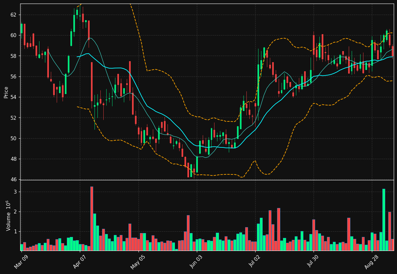Screen dimensions: 397x274
Task: Click the volume axis tick label 3
Action: pyautogui.click(x=15, y=192)
